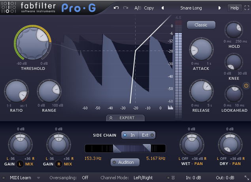Click the right-channel R selector button
This screenshot has height=182, width=251.
point(59,164)
